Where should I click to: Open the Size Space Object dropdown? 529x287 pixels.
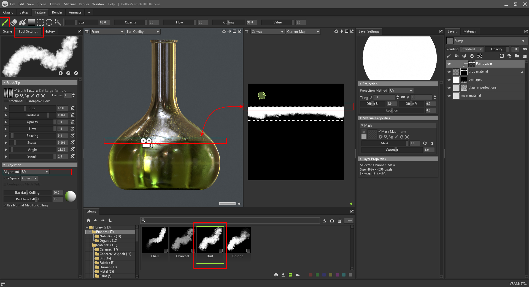[29, 178]
